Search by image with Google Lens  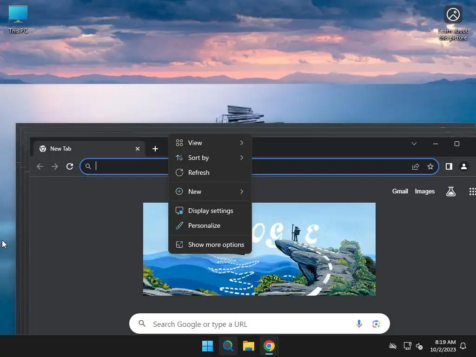tap(376, 324)
